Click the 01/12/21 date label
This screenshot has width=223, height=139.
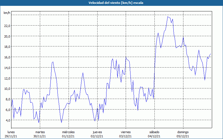pyautogui.click(x=68, y=136)
